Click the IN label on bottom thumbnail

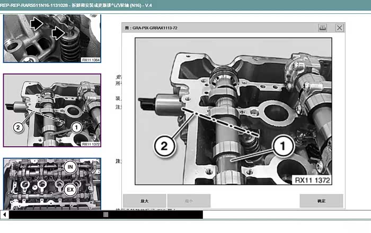tap(69, 167)
